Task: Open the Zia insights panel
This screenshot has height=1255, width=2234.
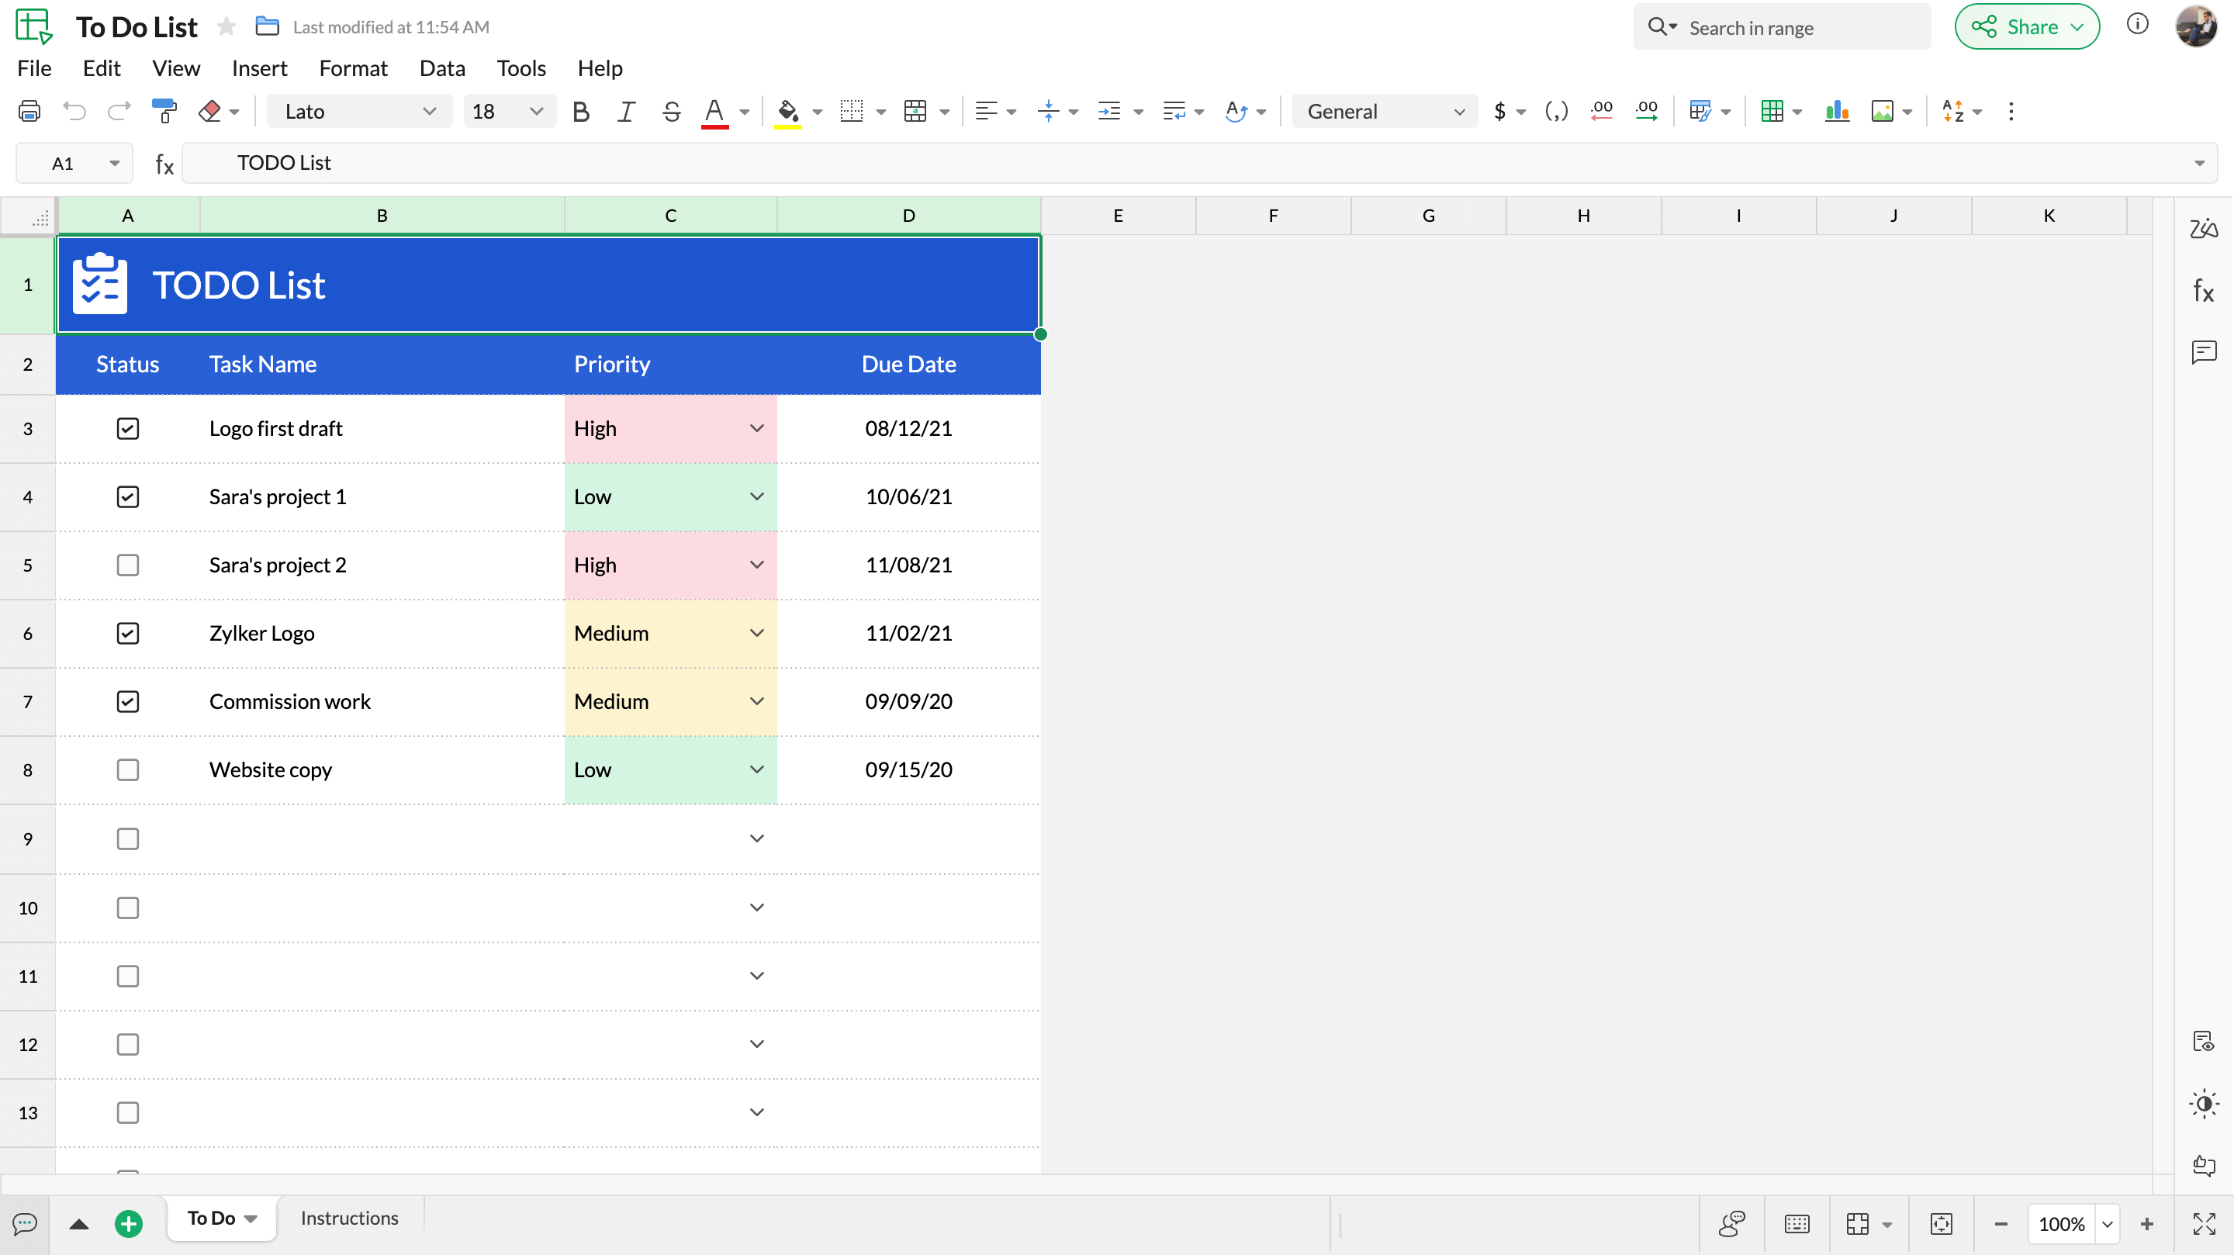Action: click(x=2204, y=229)
